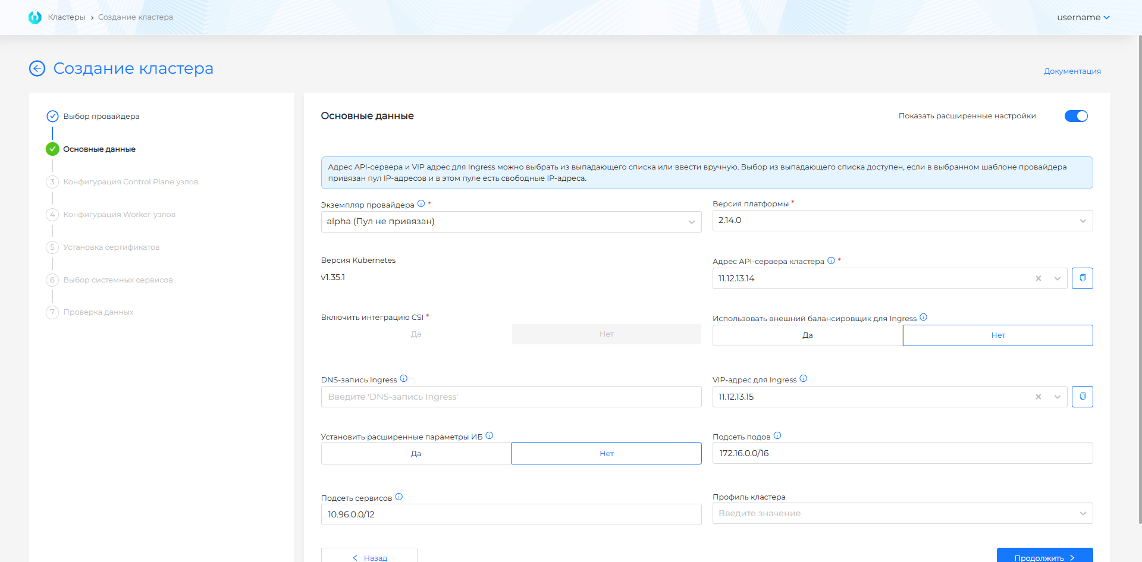Image resolution: width=1142 pixels, height=562 pixels.
Task: Click the Подсеть сервисов input field
Action: click(511, 514)
